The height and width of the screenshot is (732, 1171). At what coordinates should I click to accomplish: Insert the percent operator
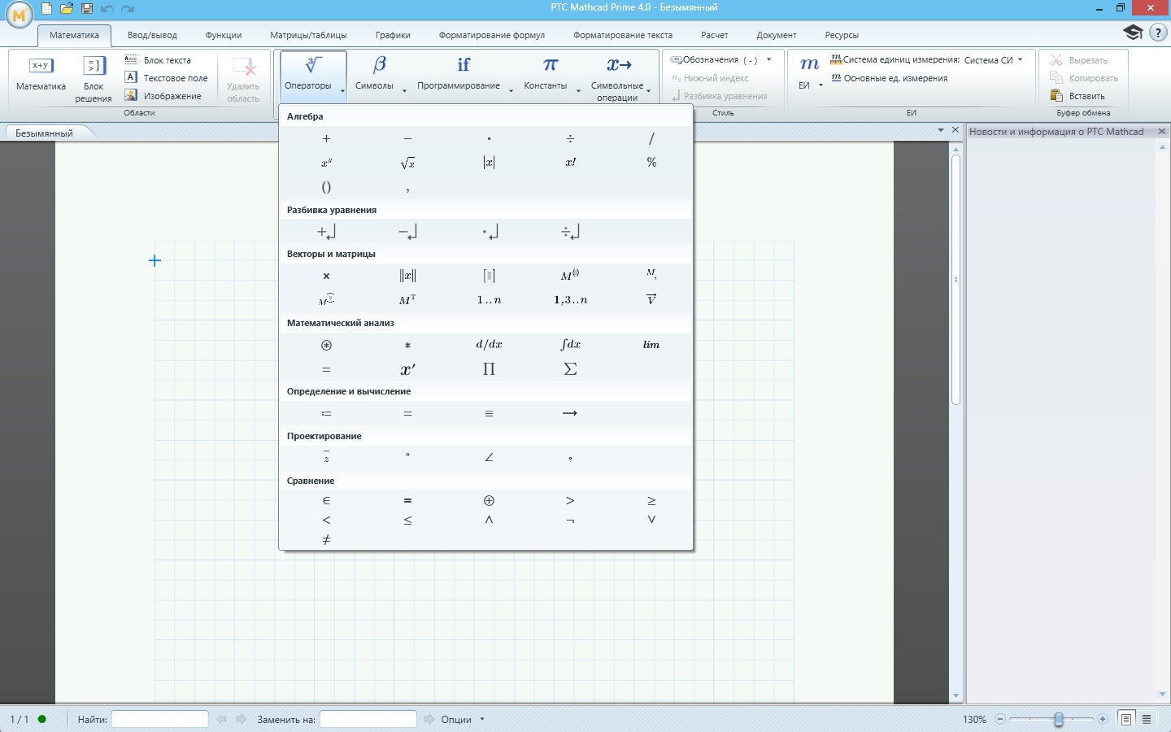[651, 163]
